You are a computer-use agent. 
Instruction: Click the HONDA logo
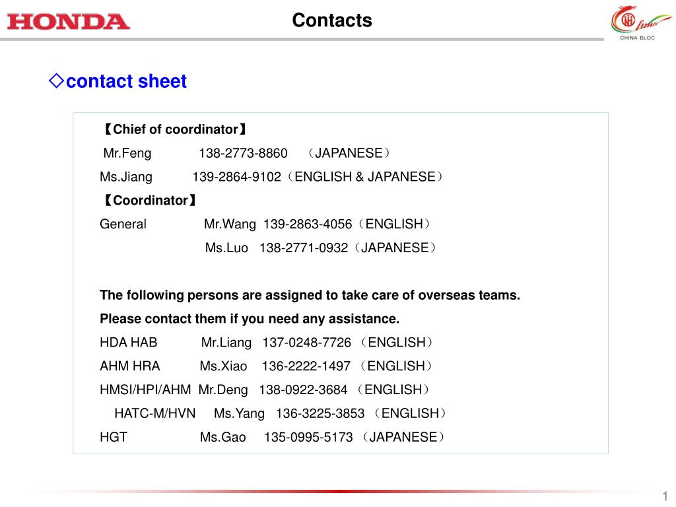tap(68, 22)
